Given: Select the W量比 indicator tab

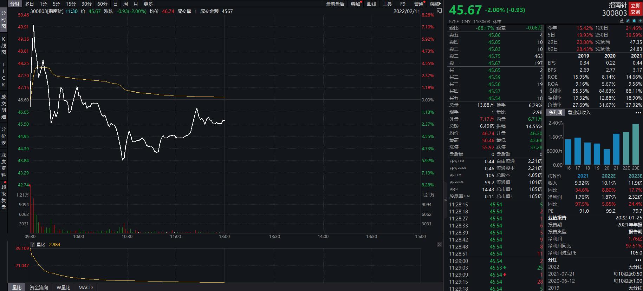Looking at the screenshot, I should pyautogui.click(x=63, y=287).
